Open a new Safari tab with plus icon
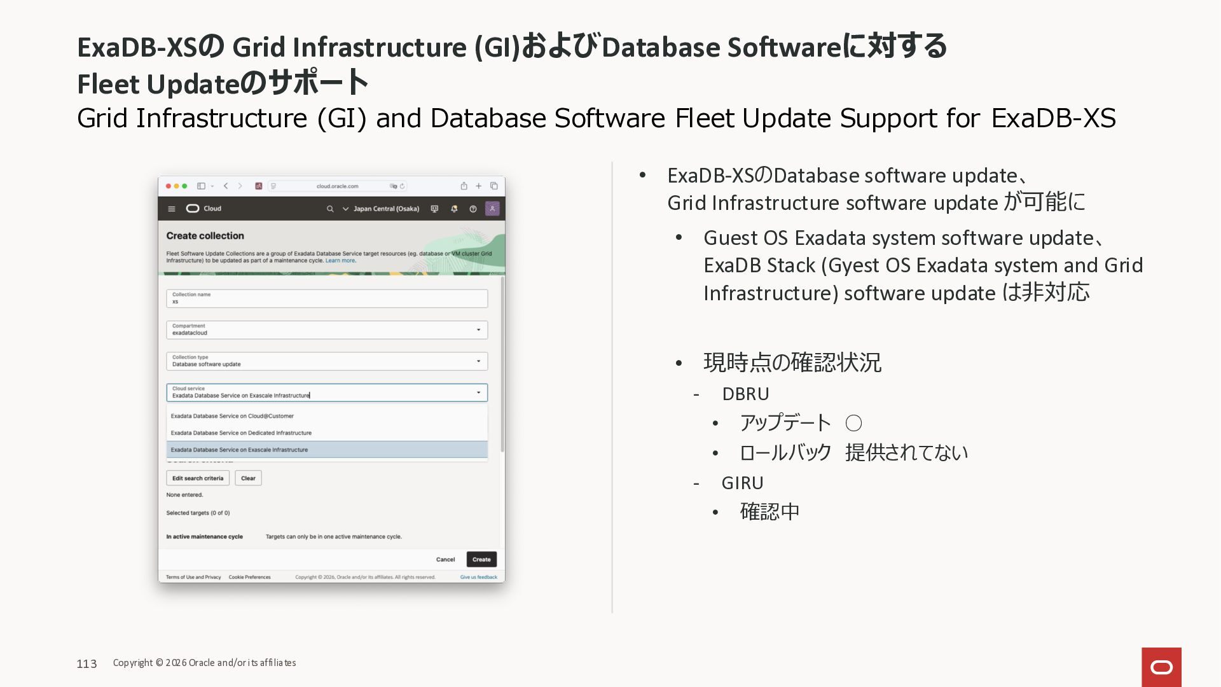Viewport: 1221px width, 687px height. click(x=479, y=186)
